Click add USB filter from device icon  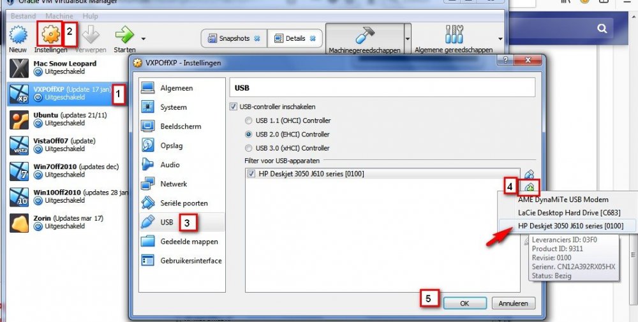pyautogui.click(x=530, y=187)
